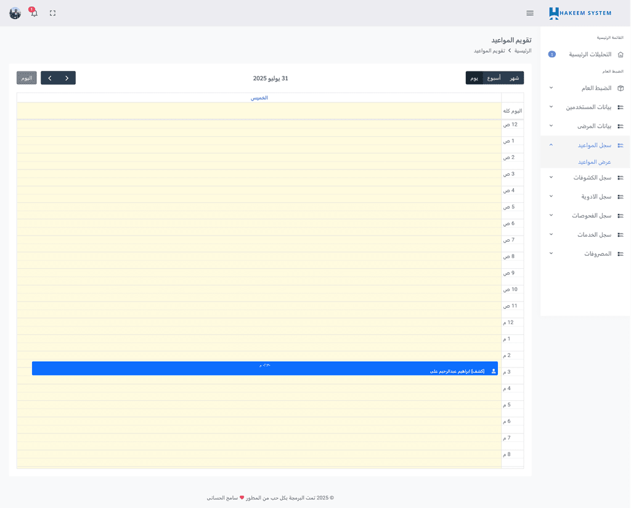631x508 pixels.
Task: Switch calendar to أسبوع (week) view
Action: [494, 78]
